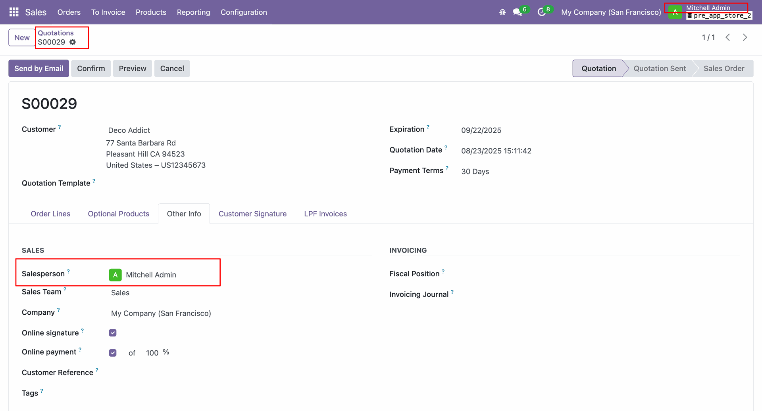The height and width of the screenshot is (411, 762).
Task: Click the Send by Email button
Action: 38,69
